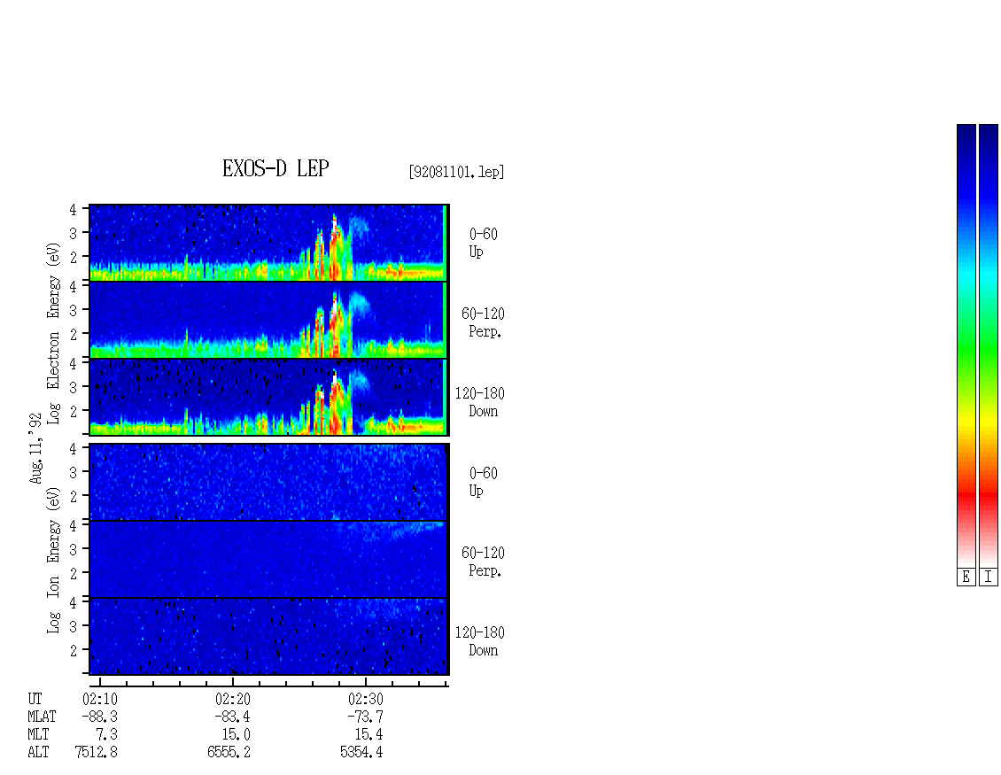Screen dimensions: 1001x775
Task: Click the electron 0-60 Up spectrogram panel
Action: point(268,243)
